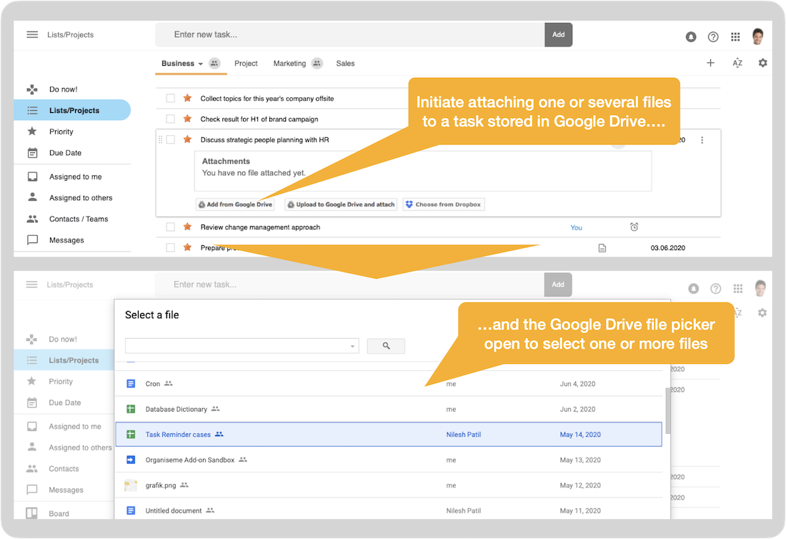Click Choose from Dropbox
This screenshot has height=539, width=786.
coord(443,204)
